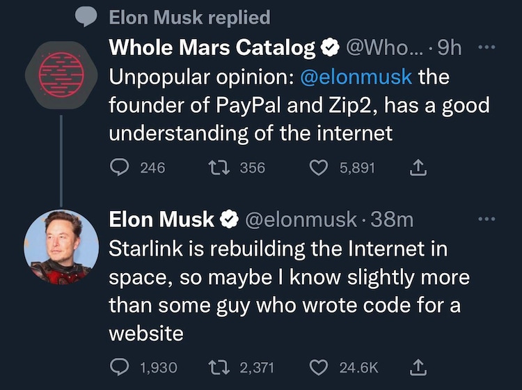Click the 38m timestamp
The image size is (522, 390).
pyautogui.click(x=392, y=219)
